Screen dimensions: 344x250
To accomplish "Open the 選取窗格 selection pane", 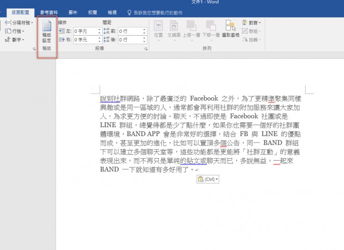I will pos(230,29).
